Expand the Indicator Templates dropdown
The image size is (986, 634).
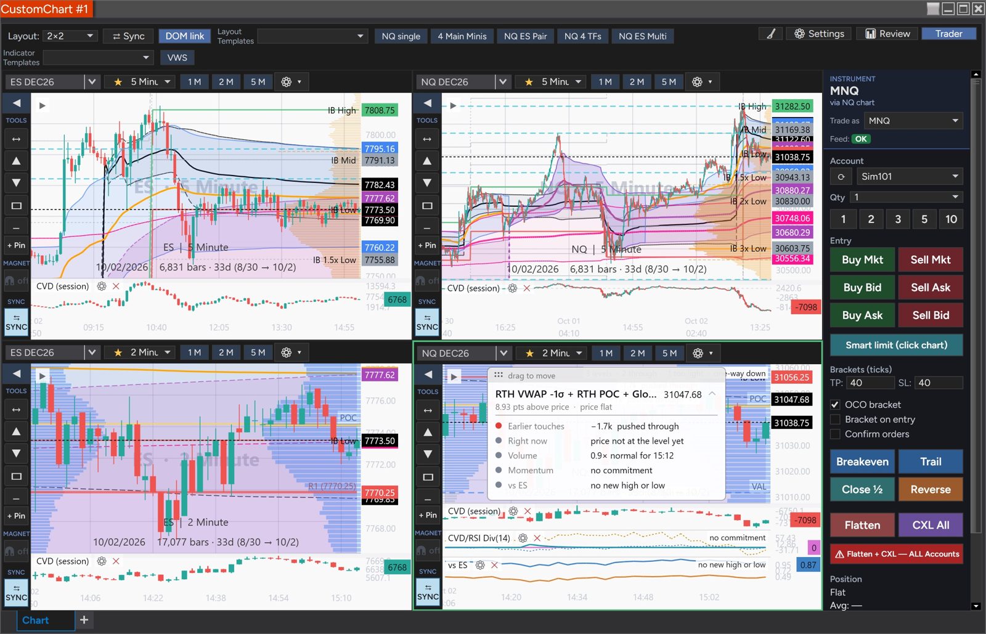pos(98,58)
